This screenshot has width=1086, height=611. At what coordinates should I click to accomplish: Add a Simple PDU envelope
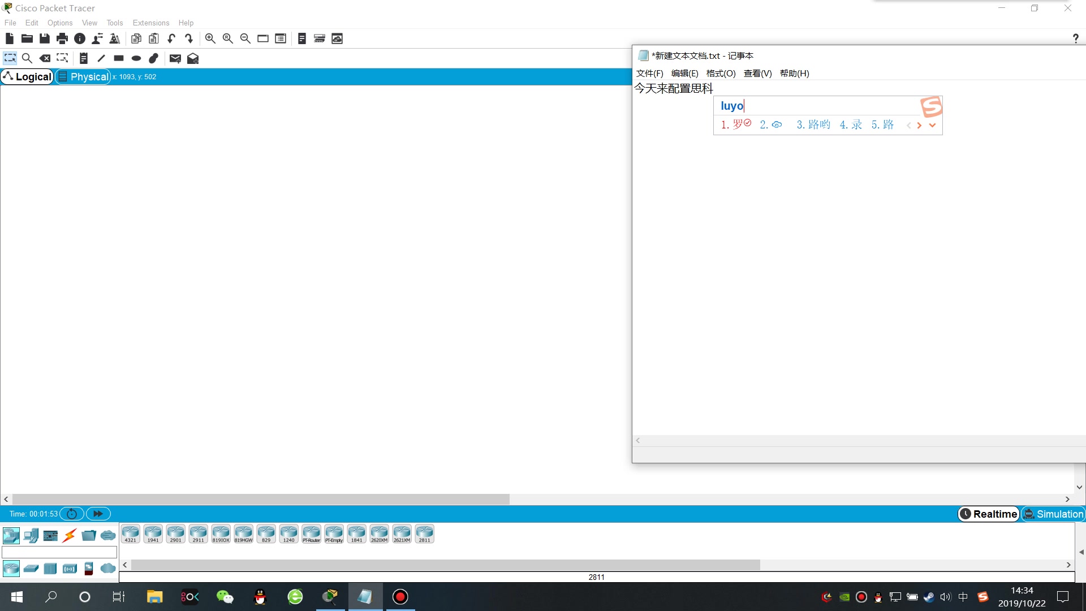[x=175, y=58]
